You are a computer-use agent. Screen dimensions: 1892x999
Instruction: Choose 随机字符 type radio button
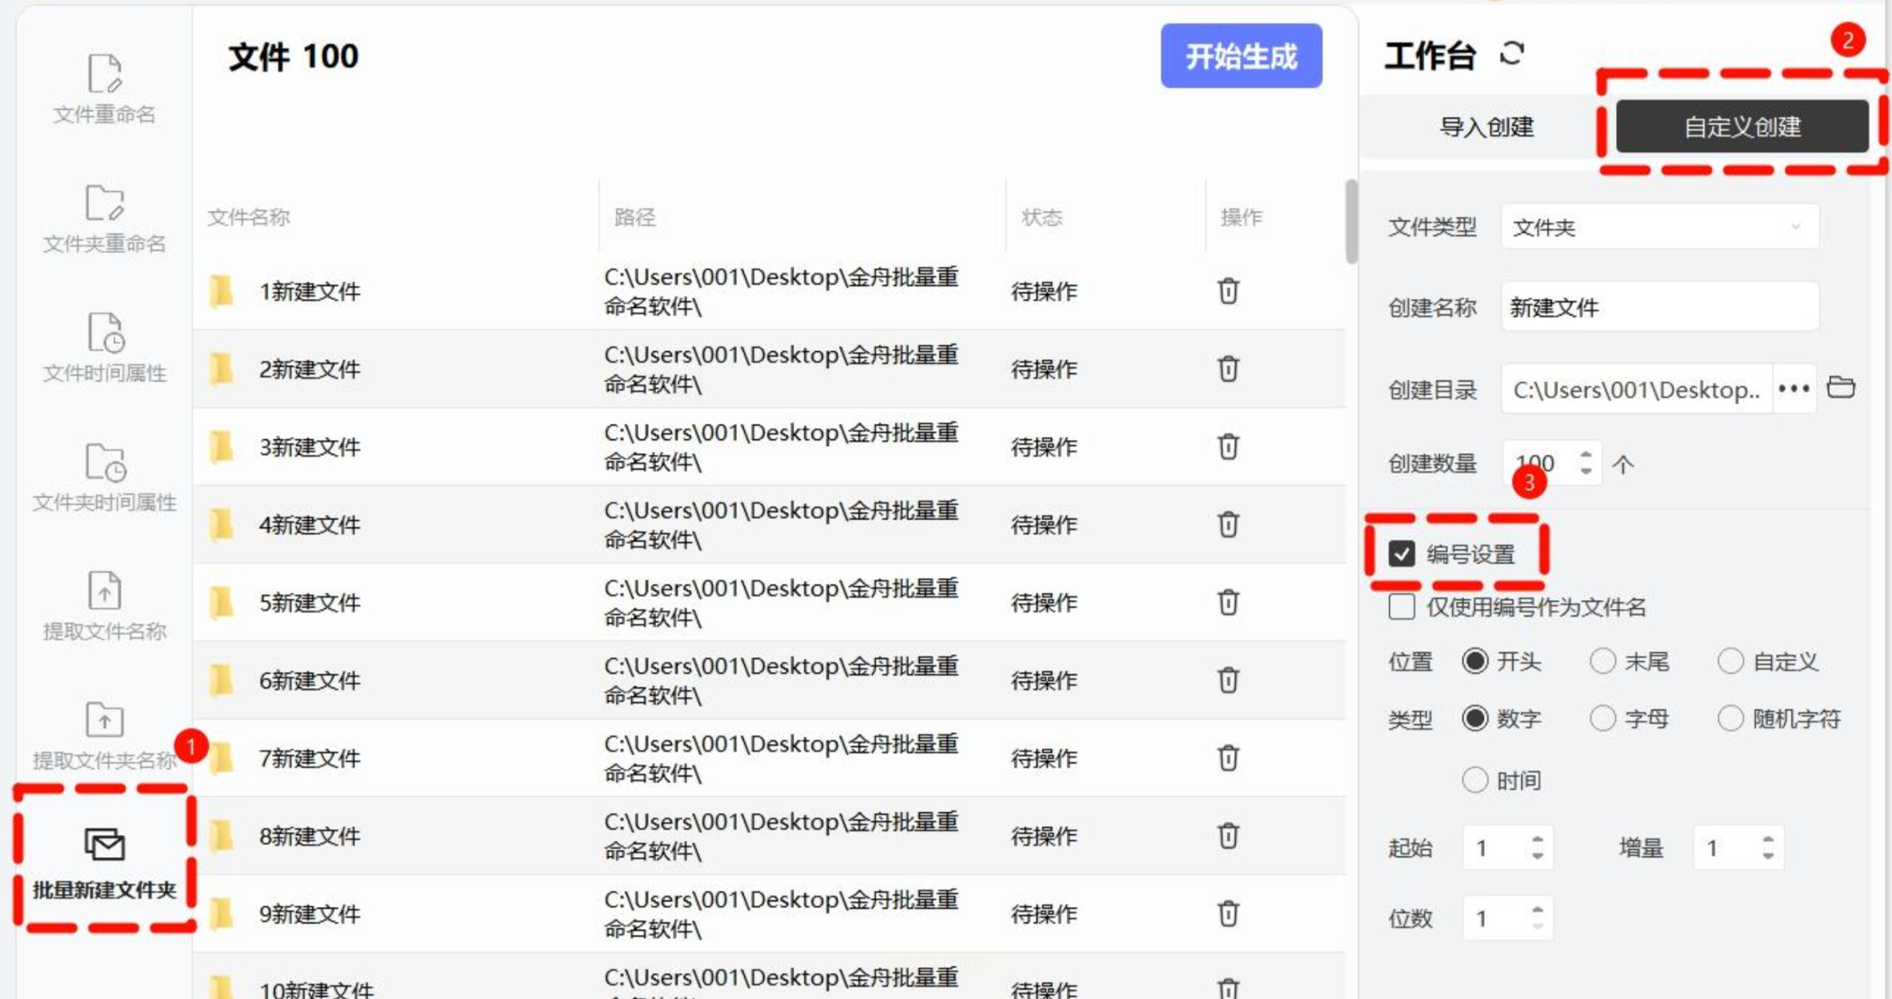click(x=1730, y=718)
